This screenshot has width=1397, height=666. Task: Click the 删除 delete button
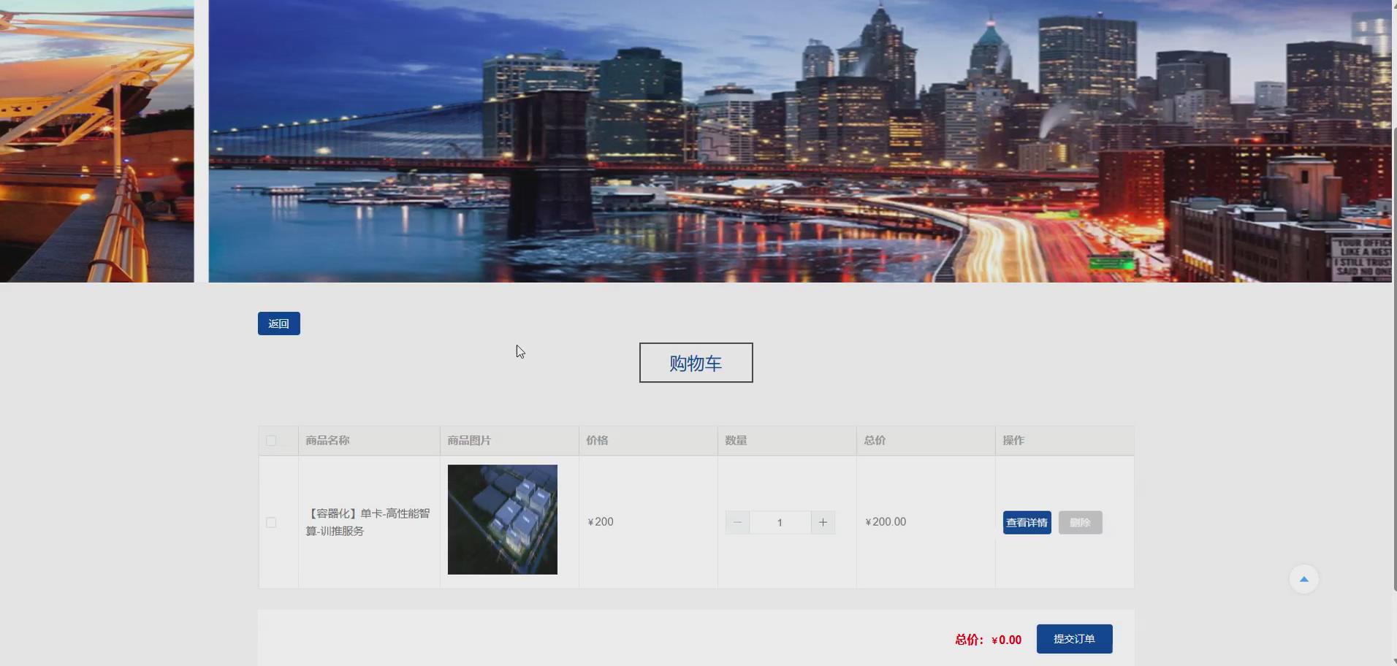(x=1080, y=522)
